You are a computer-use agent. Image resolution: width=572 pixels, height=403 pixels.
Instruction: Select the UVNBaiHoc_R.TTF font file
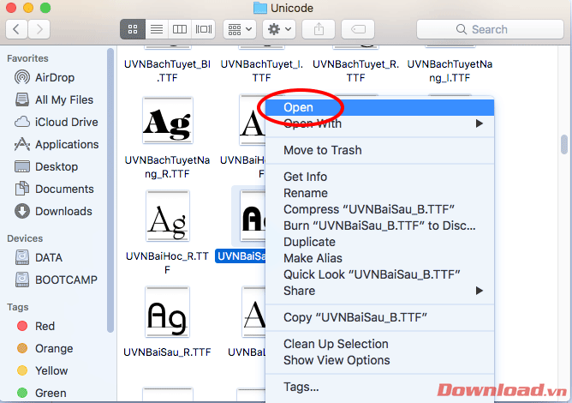(167, 223)
